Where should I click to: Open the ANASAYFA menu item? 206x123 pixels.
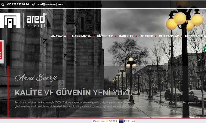point(59,36)
